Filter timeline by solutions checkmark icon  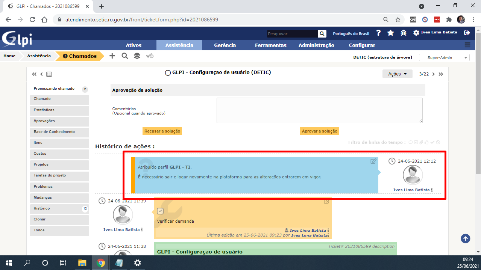pyautogui.click(x=432, y=142)
